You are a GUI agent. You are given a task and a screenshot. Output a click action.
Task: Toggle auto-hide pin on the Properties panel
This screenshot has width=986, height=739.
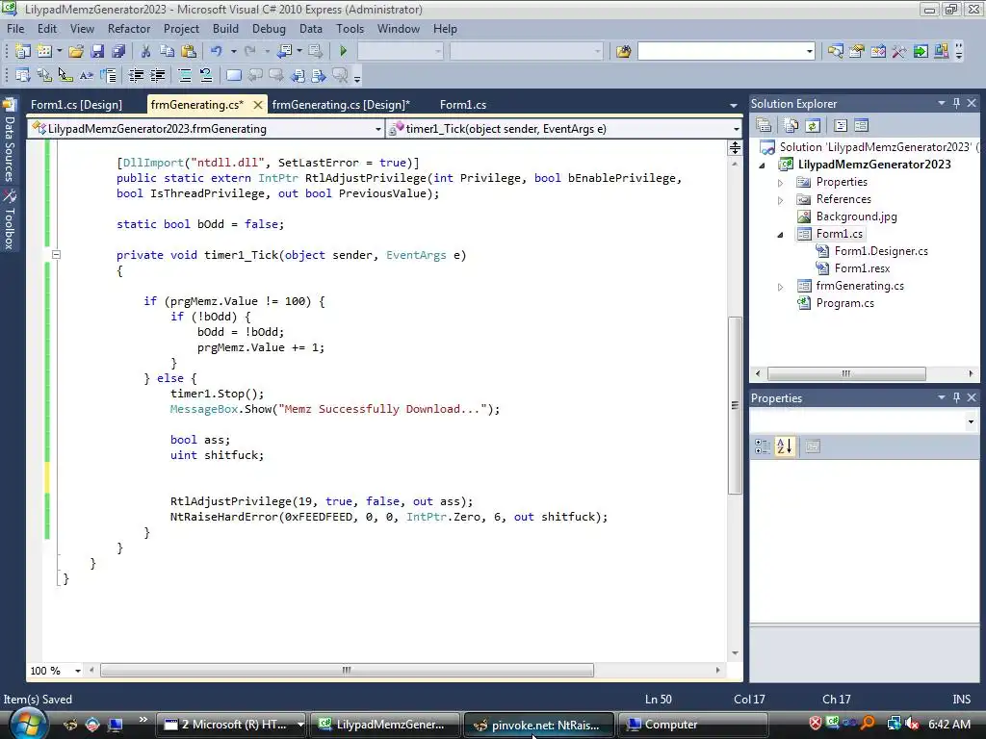click(x=956, y=397)
